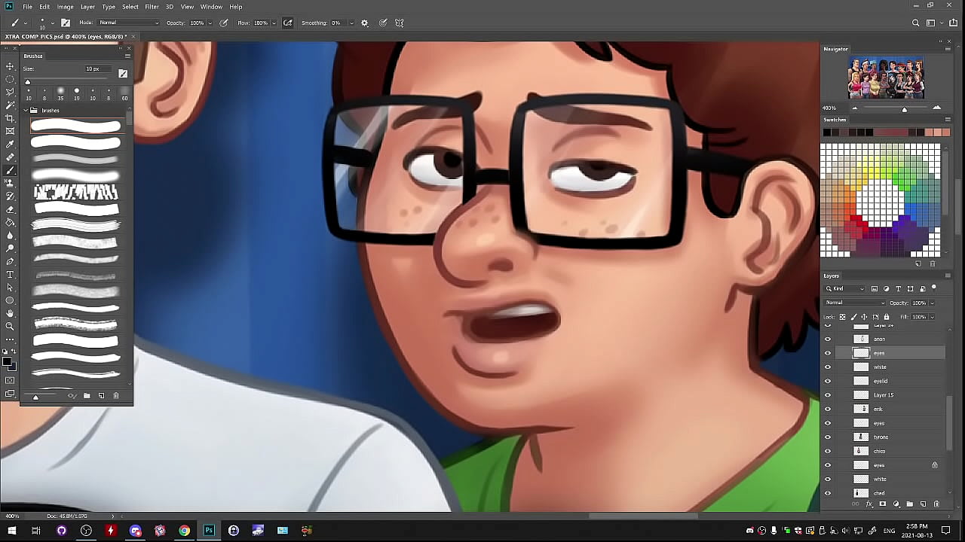
Task: Add a layer mask from Layers panel
Action: click(x=883, y=504)
